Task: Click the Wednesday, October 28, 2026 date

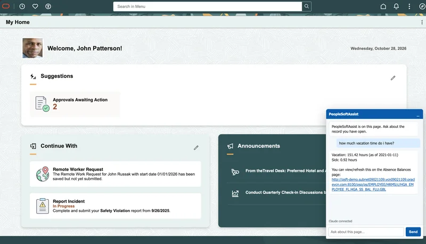Action: tap(378, 48)
